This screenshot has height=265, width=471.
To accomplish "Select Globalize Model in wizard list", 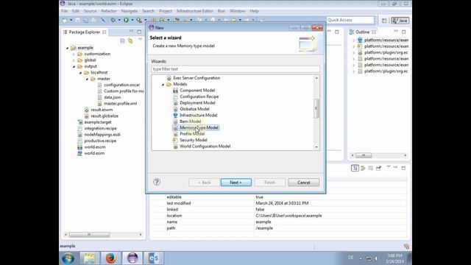I will 194,109.
